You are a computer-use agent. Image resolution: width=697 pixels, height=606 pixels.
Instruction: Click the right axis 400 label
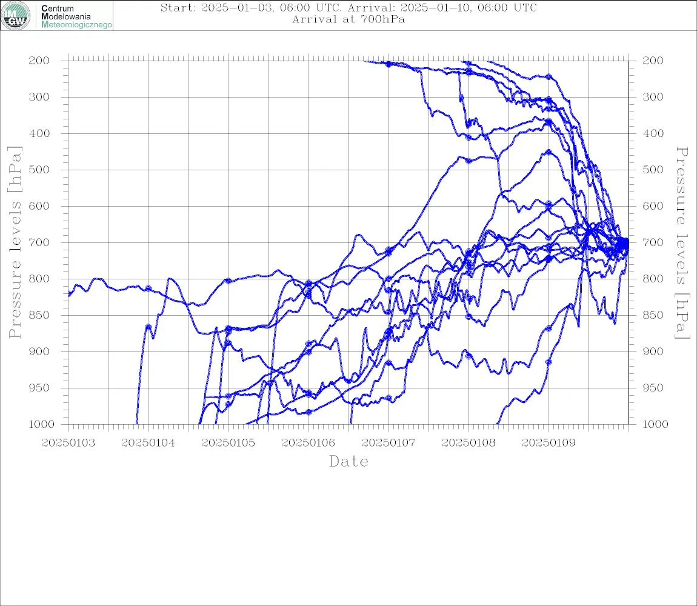coord(653,133)
